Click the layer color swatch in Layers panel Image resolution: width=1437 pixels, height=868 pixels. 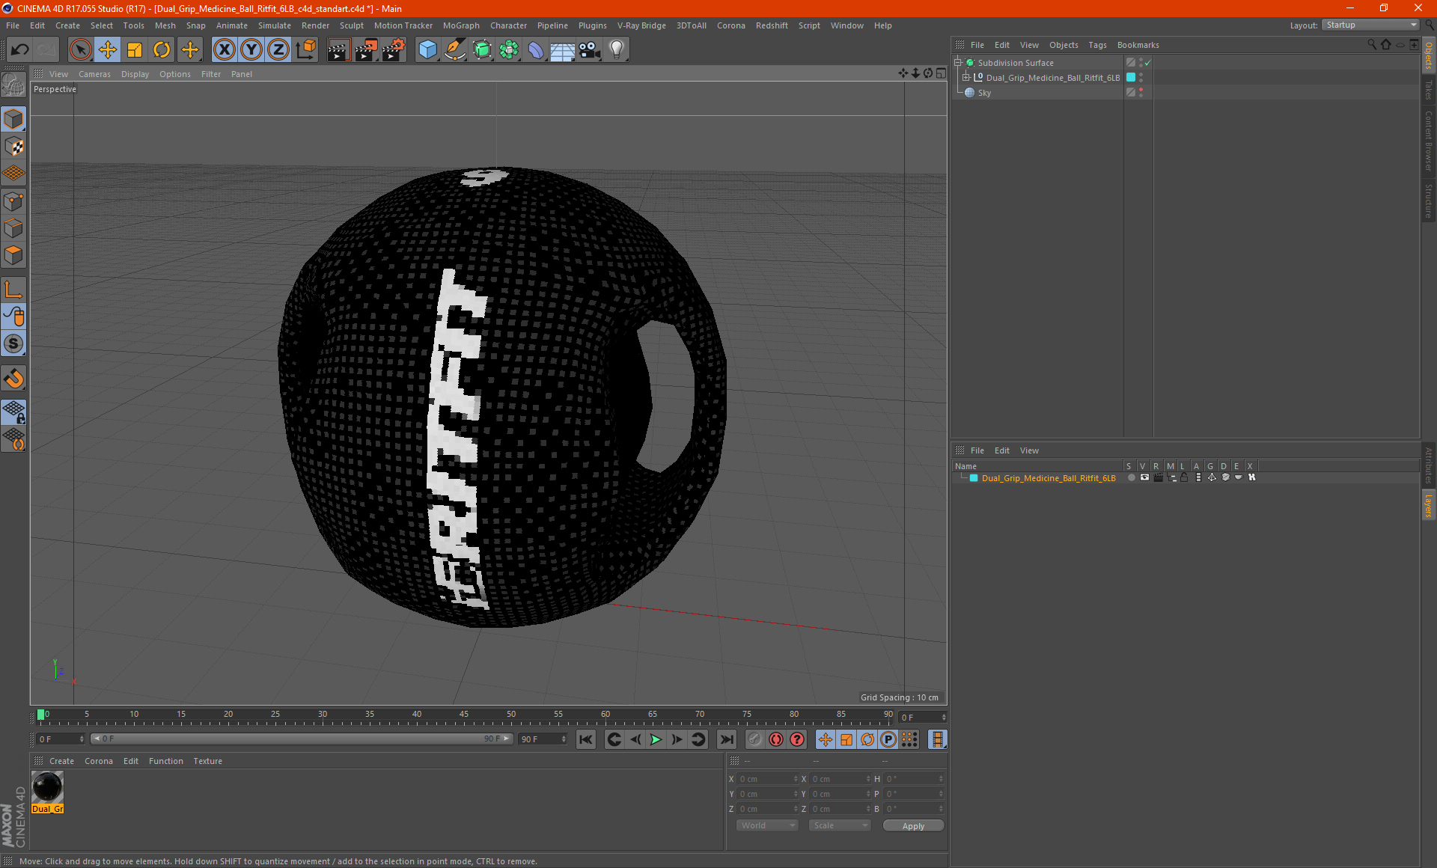click(974, 478)
